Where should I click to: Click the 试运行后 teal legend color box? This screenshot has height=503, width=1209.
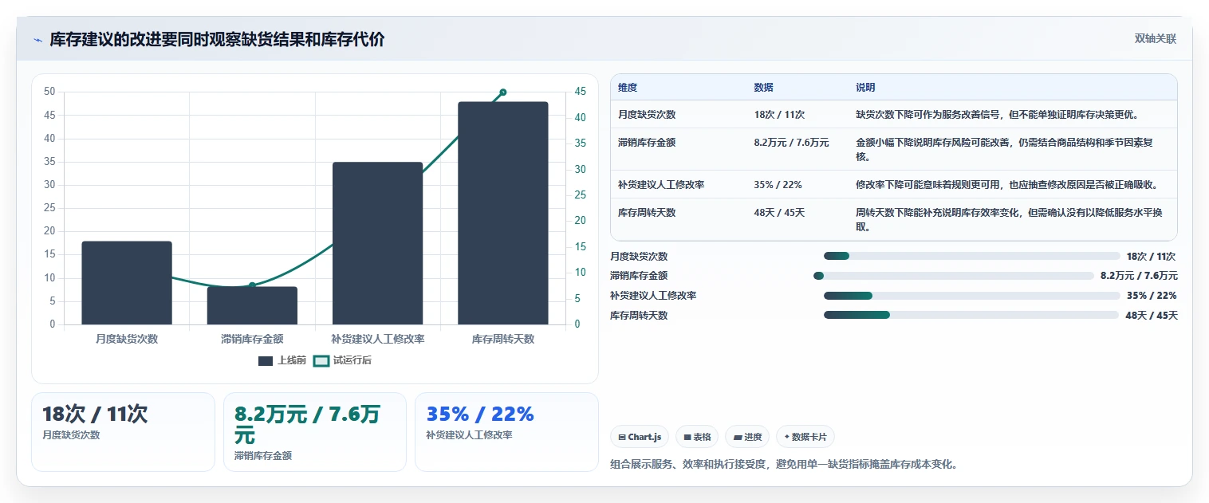[x=321, y=361]
